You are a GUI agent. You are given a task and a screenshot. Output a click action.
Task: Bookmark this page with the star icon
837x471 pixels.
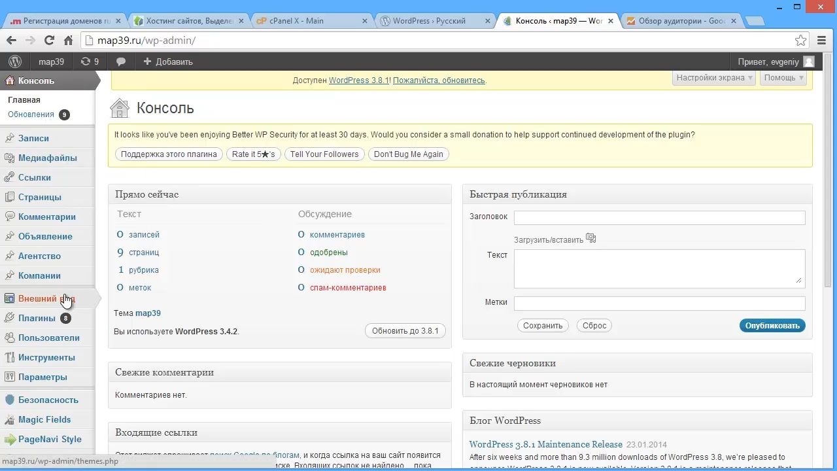click(800, 41)
